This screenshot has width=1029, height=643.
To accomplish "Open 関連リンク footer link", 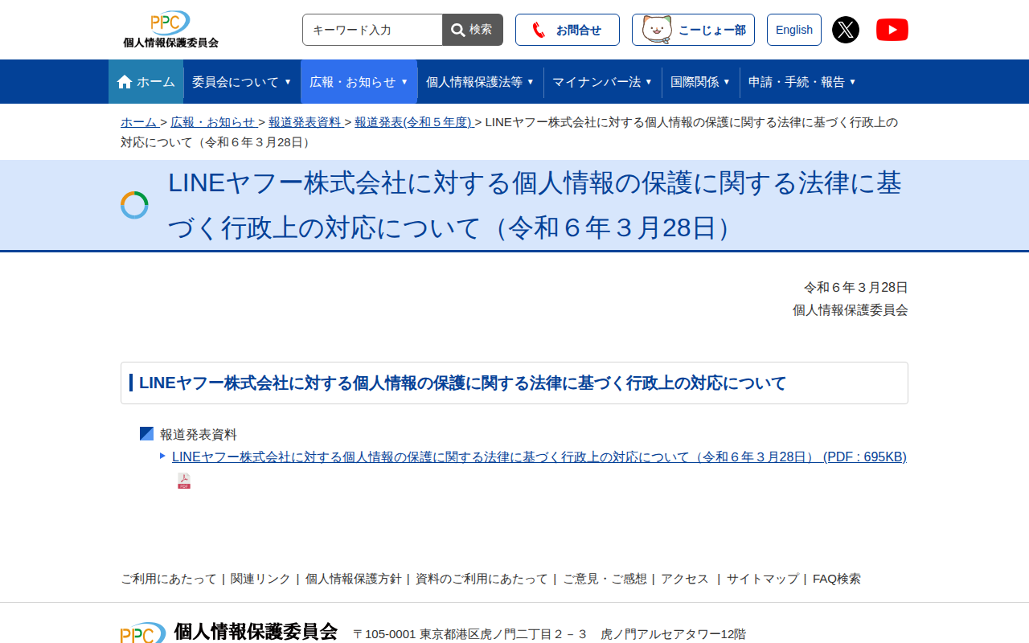I will pyautogui.click(x=260, y=579).
